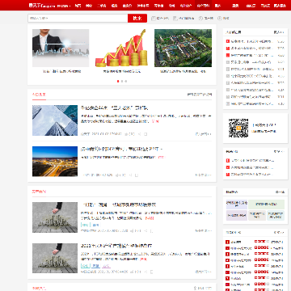Open the night highway interchange thumbnail
The image size is (291, 291).
(55, 162)
